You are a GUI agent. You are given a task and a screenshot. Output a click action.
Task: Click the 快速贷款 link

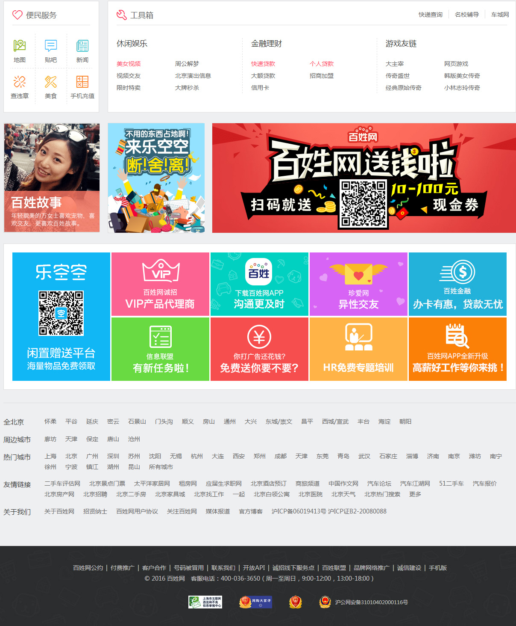coord(263,64)
